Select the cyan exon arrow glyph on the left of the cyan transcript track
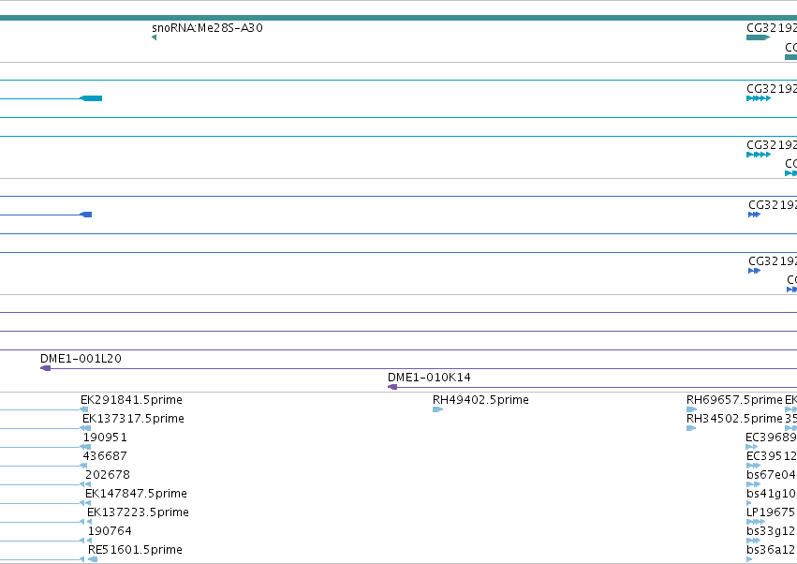Image resolution: width=797 pixels, height=564 pixels. (x=91, y=98)
